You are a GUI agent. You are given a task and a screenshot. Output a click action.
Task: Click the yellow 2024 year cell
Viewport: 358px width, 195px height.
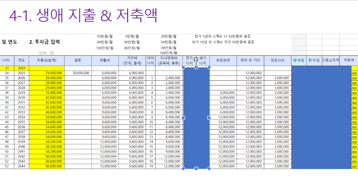tap(21, 68)
